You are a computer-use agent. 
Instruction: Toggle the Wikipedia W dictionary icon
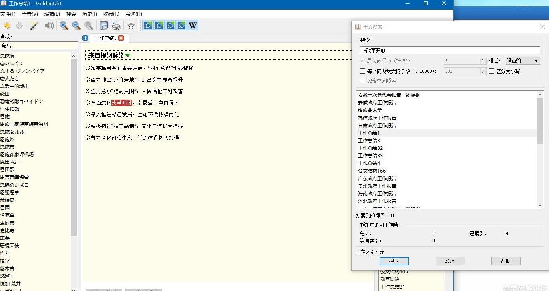pyautogui.click(x=193, y=26)
